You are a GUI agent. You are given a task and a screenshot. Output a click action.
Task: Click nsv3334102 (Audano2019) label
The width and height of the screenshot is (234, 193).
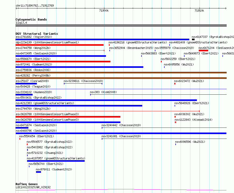click(34, 92)
